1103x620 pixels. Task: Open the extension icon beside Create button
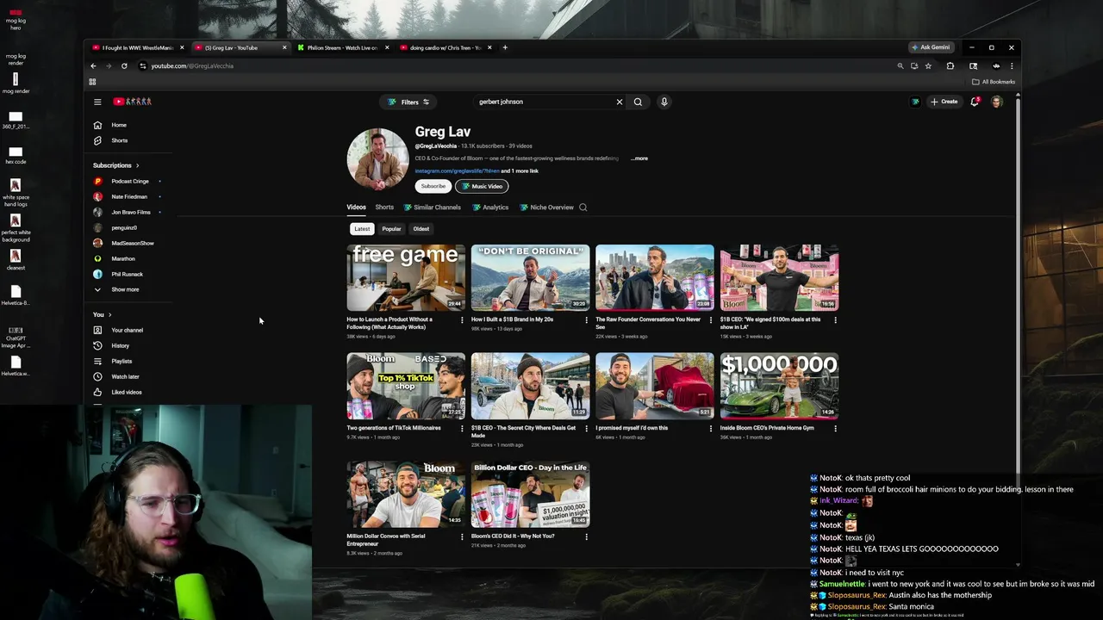[915, 102]
